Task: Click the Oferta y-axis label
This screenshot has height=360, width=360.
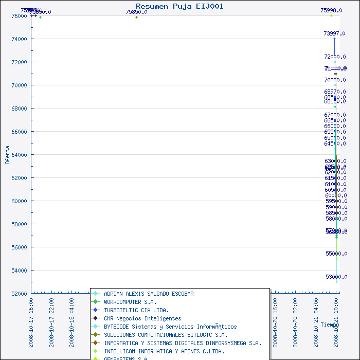Action: coord(7,154)
